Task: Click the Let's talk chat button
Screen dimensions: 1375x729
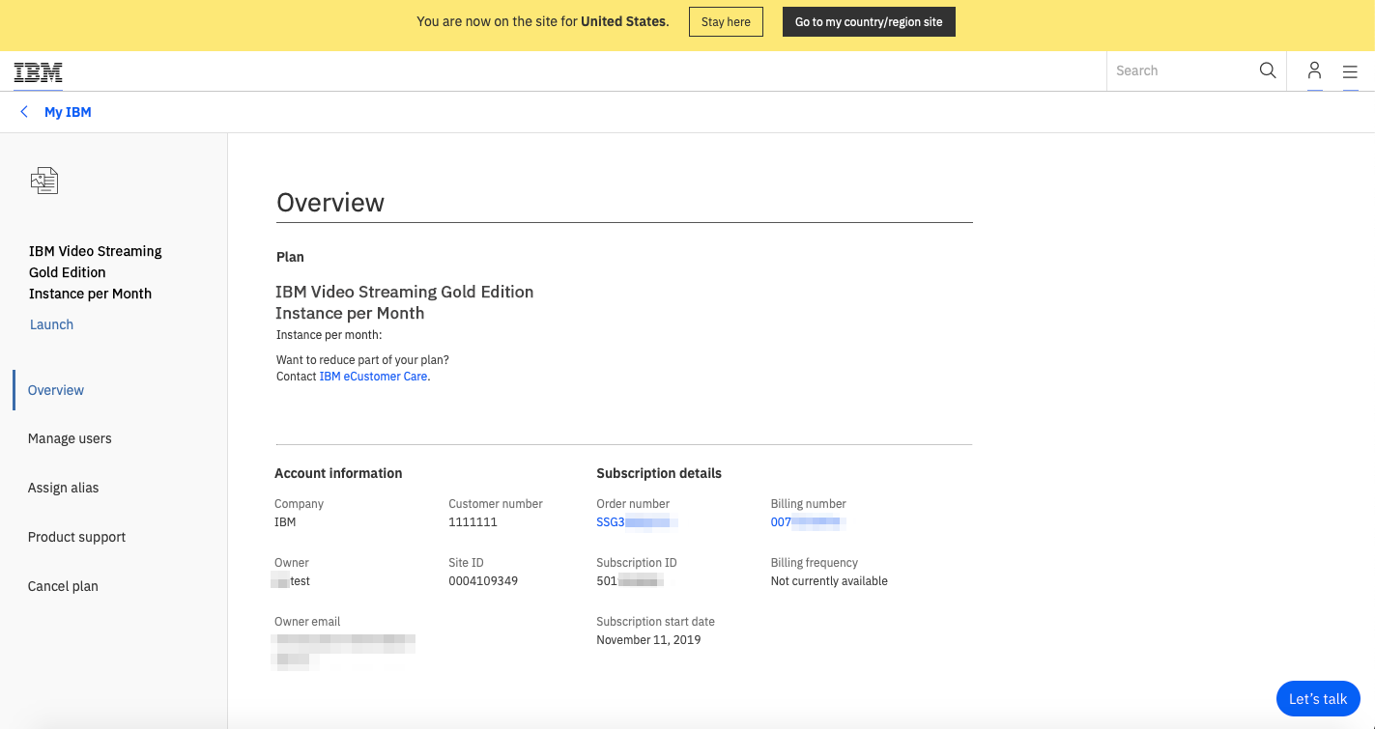Action: point(1318,699)
